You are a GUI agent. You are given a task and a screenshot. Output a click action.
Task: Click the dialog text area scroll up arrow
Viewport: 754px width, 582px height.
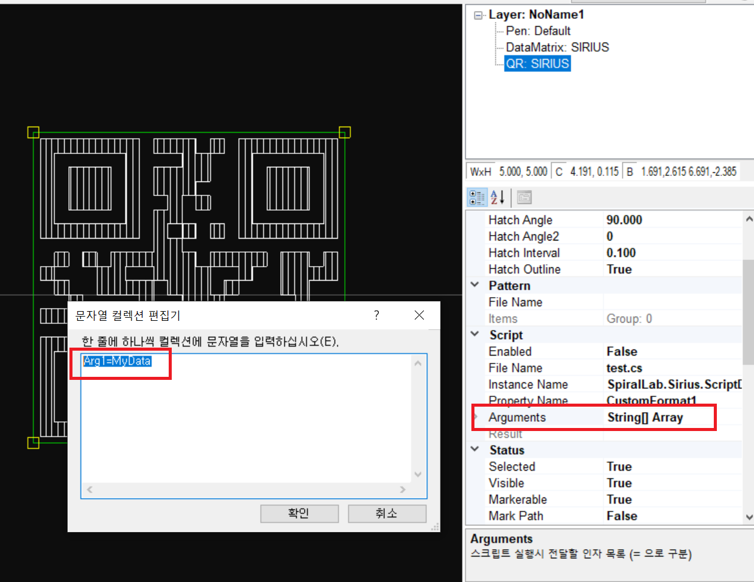[x=418, y=363]
